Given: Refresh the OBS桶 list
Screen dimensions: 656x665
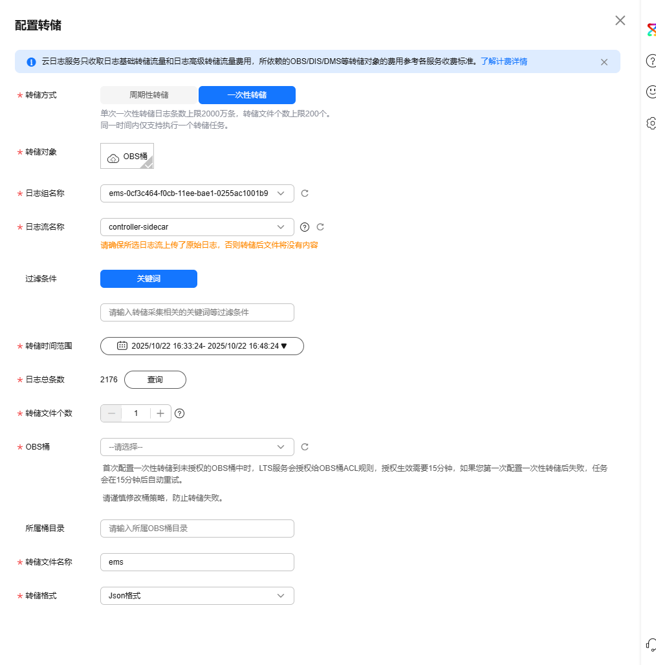Looking at the screenshot, I should tap(305, 447).
